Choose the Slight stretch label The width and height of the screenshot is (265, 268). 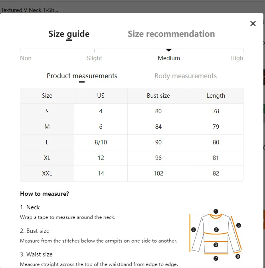(95, 58)
